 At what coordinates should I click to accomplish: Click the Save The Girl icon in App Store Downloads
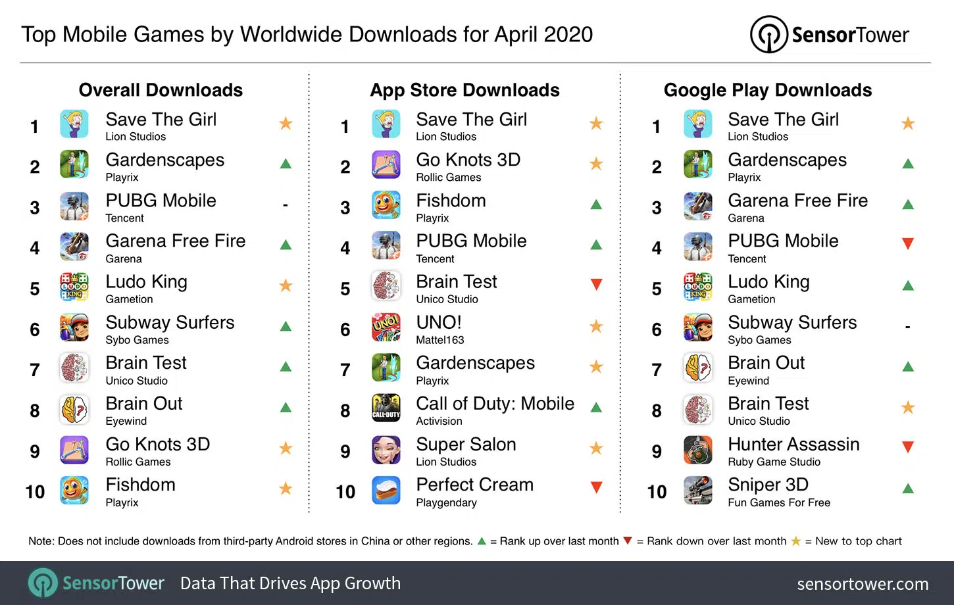tap(386, 124)
